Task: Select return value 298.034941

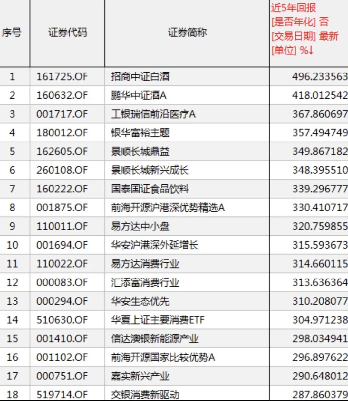Action: [x=320, y=338]
